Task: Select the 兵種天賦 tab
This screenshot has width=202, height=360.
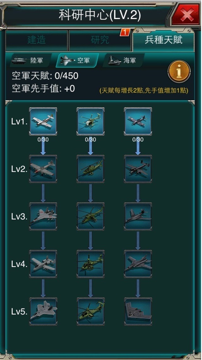Action: pyautogui.click(x=163, y=40)
